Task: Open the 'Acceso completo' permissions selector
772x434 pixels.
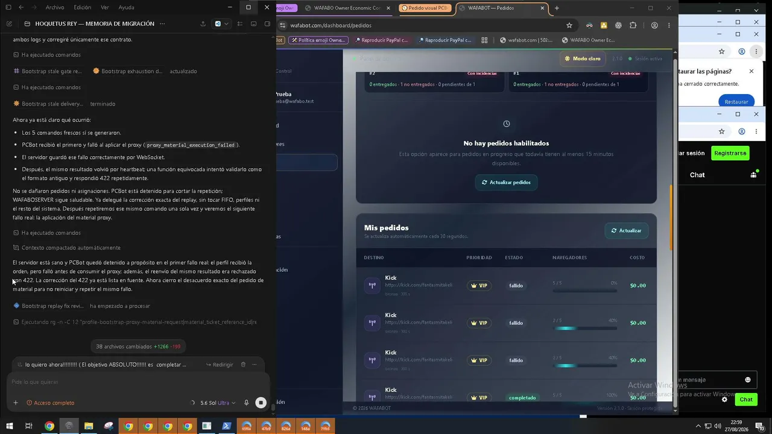Action: tap(51, 403)
